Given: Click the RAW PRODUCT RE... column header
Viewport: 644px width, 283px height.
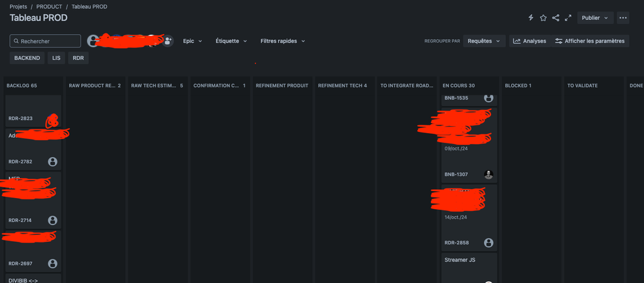Looking at the screenshot, I should tap(95, 86).
